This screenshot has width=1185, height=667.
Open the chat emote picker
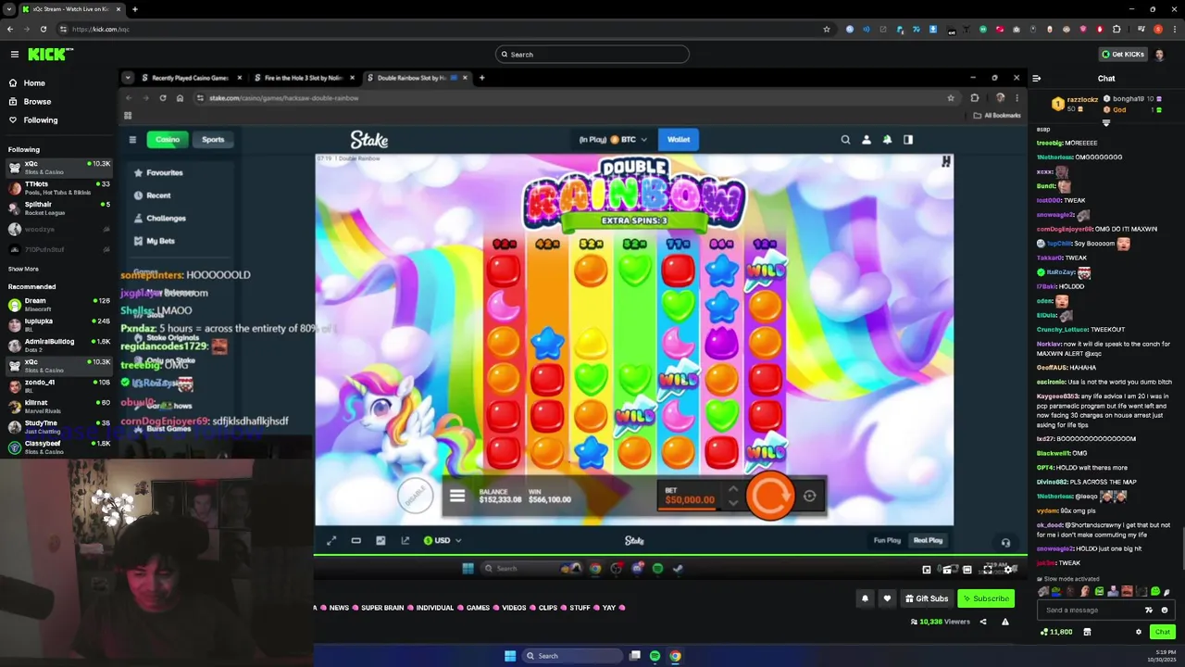click(1164, 610)
